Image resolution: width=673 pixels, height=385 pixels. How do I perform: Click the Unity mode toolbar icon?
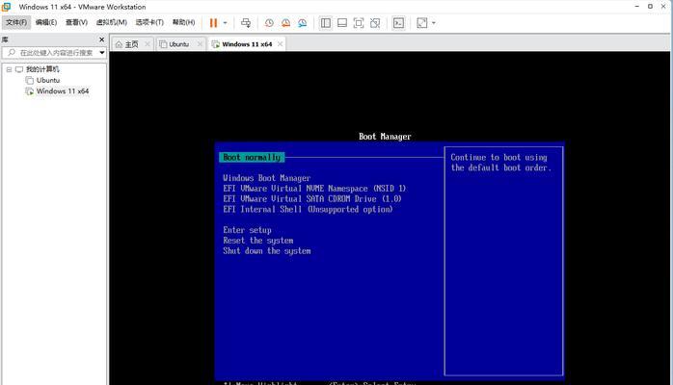point(375,23)
